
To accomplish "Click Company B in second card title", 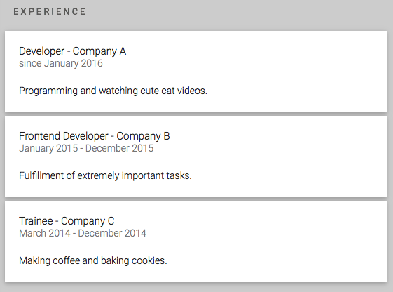I will pyautogui.click(x=143, y=136).
